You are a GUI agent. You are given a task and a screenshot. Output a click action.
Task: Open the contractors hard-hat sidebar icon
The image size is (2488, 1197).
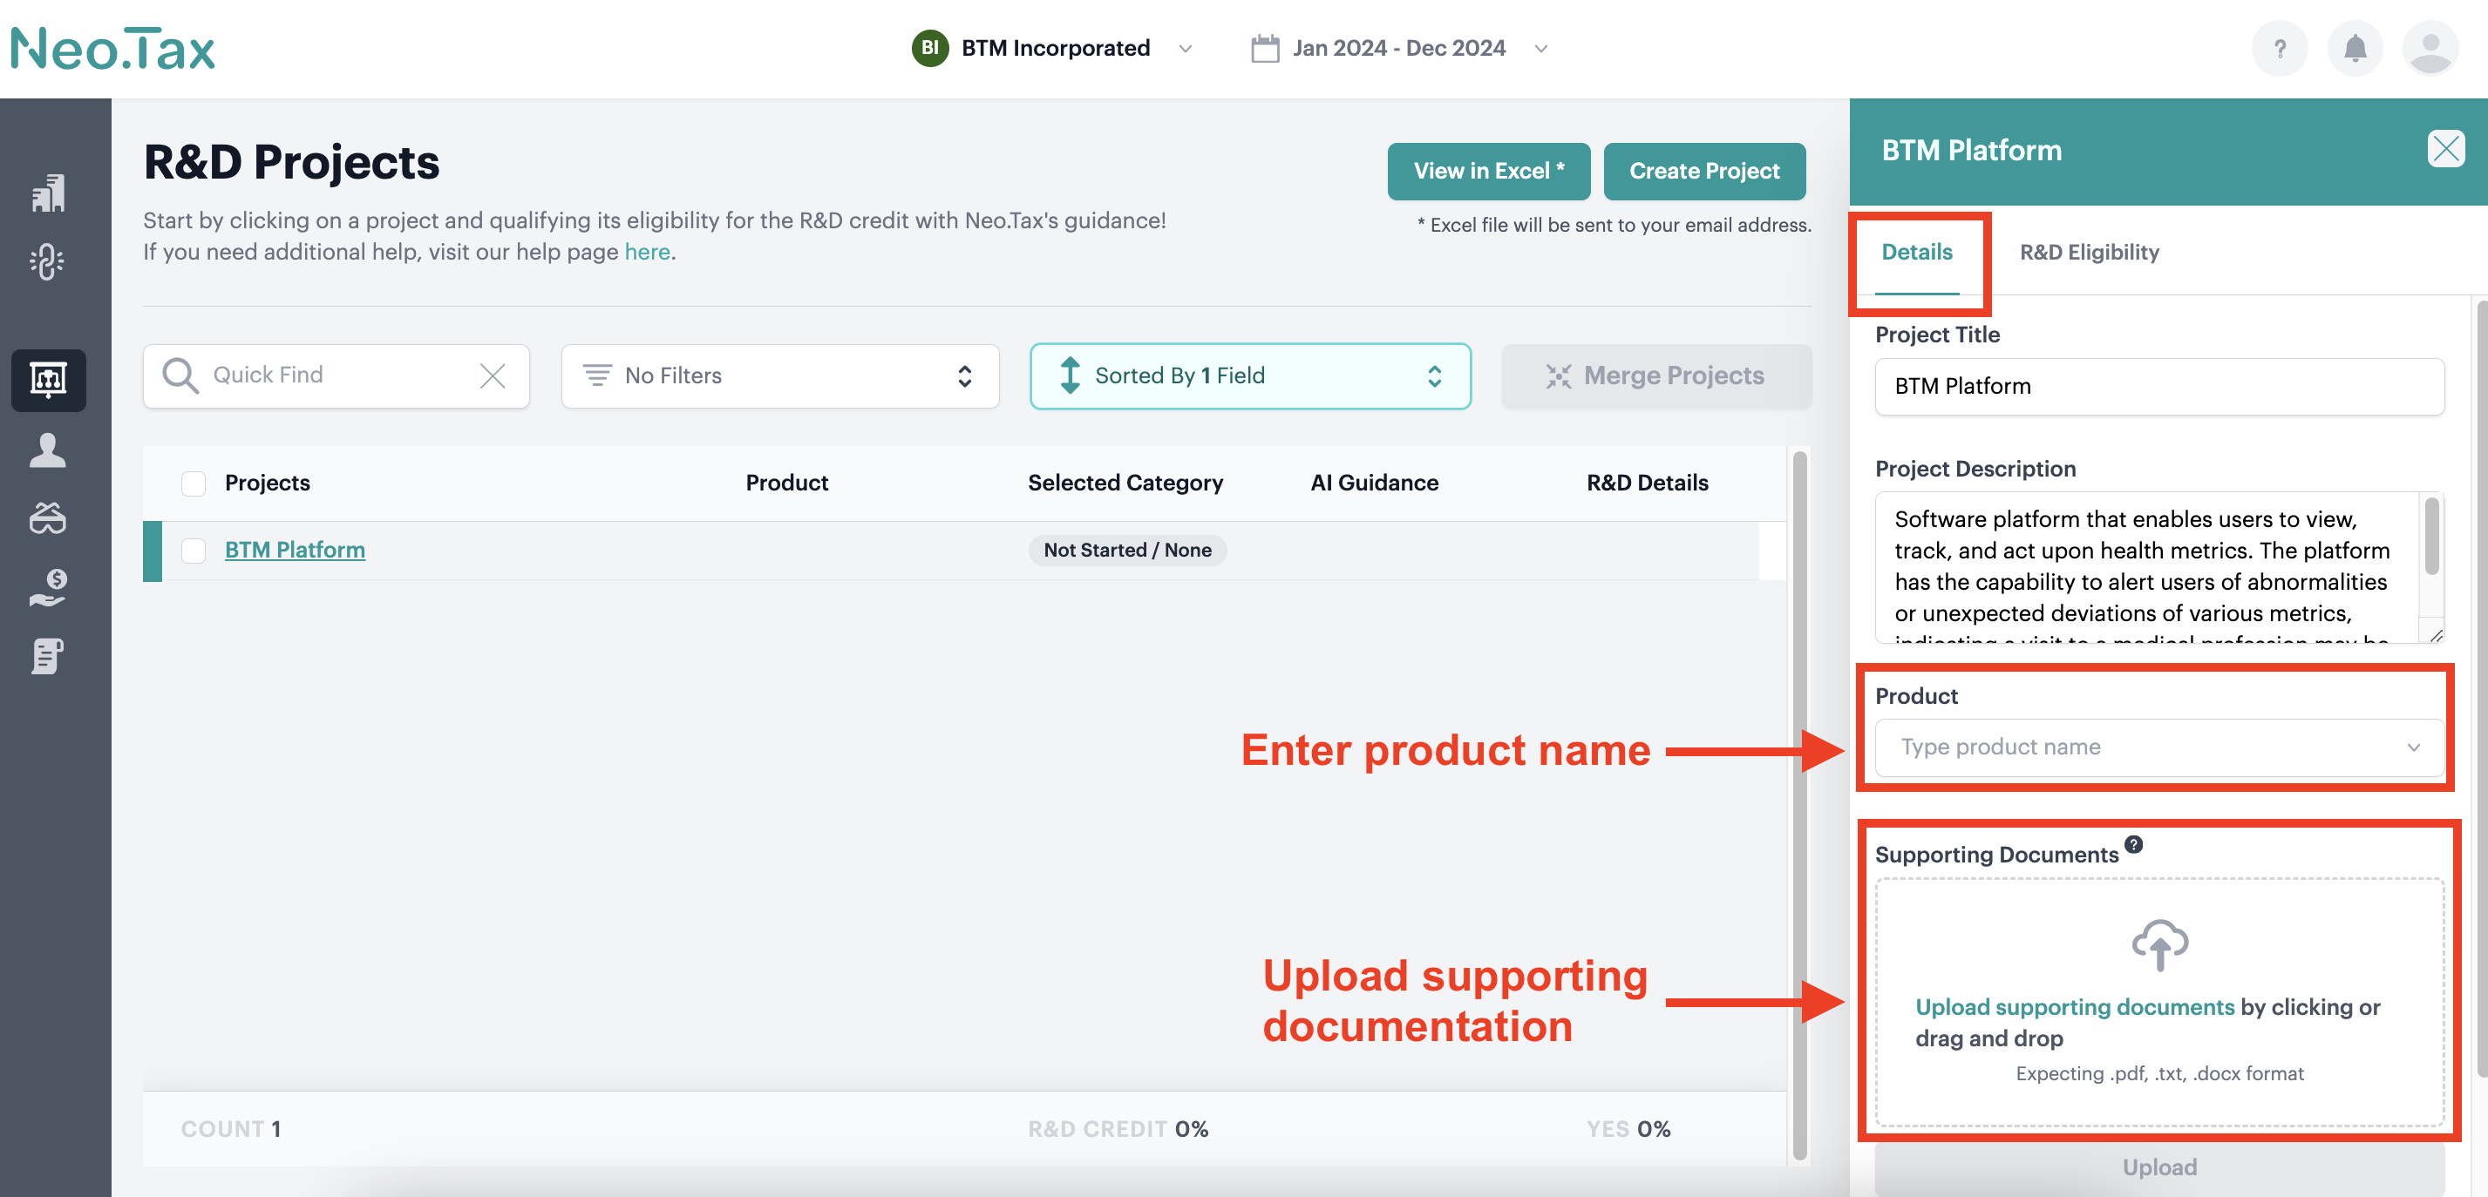tap(47, 518)
